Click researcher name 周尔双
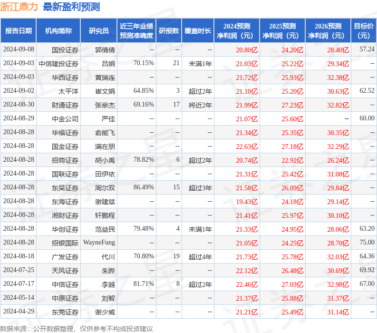 click(x=105, y=188)
